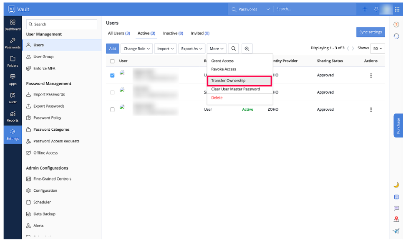Click the blurred profile avatar
The height and width of the screenshot is (241, 406).
tap(386, 9)
